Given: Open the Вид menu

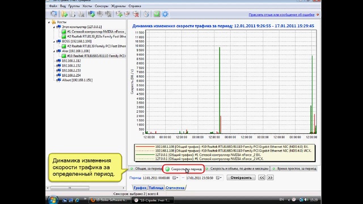Looking at the screenshot, I should [x=63, y=6].
